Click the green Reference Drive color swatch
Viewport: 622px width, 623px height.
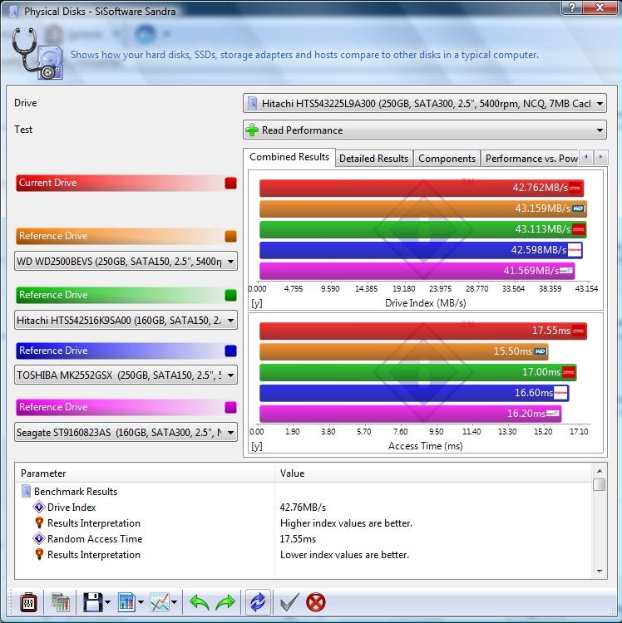point(230,295)
